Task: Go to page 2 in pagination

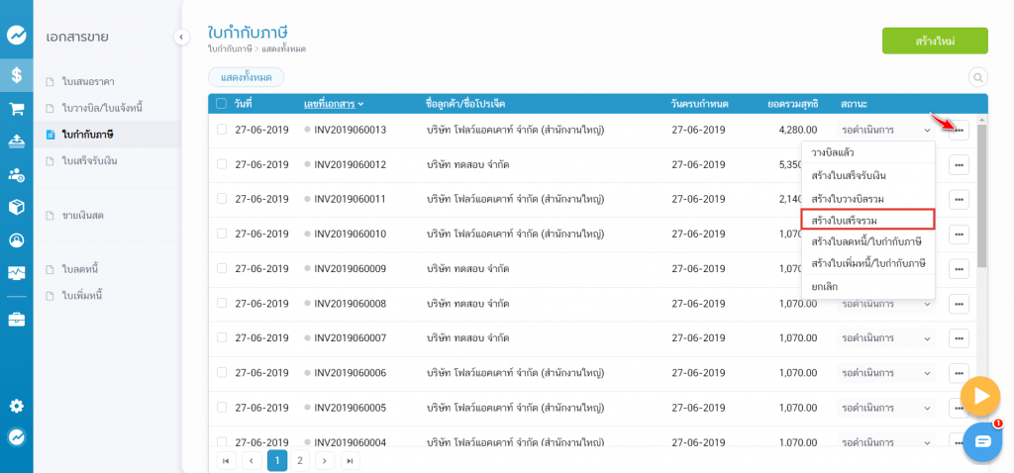Action: tap(300, 460)
